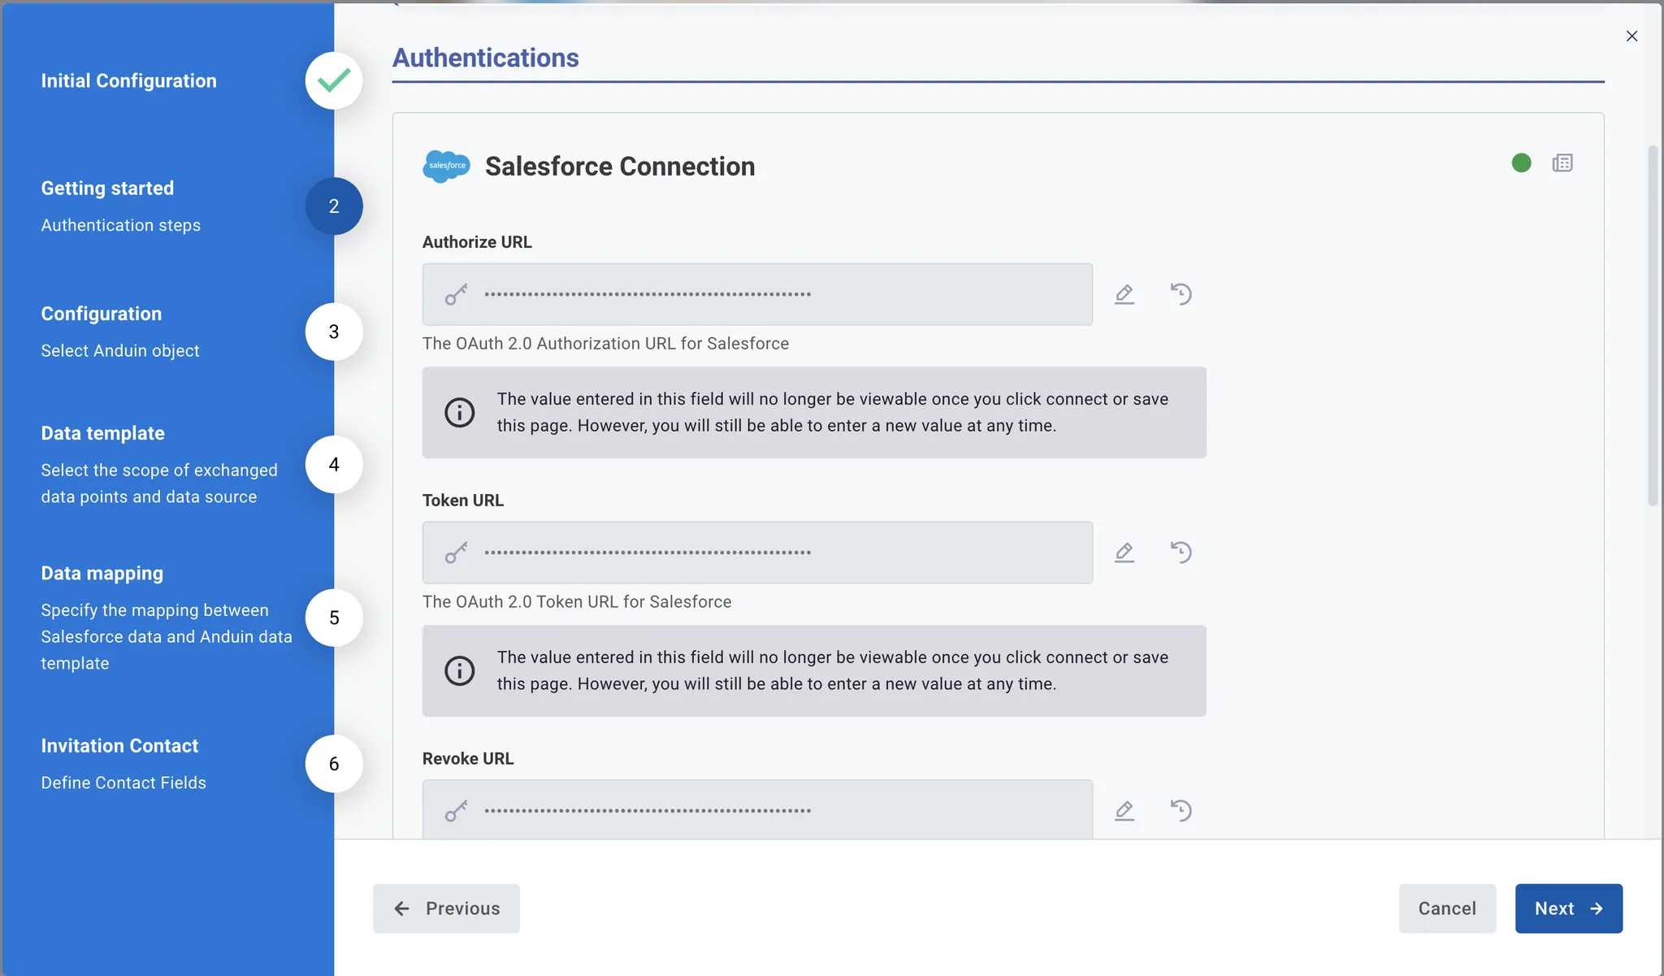Go to step 4 Data template circle
The height and width of the screenshot is (976, 1664).
334,465
